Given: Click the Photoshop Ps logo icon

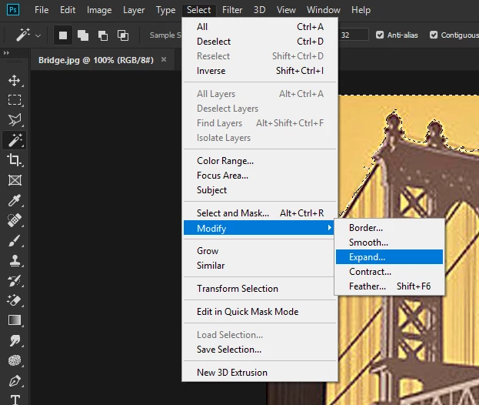Looking at the screenshot, I should tap(13, 9).
